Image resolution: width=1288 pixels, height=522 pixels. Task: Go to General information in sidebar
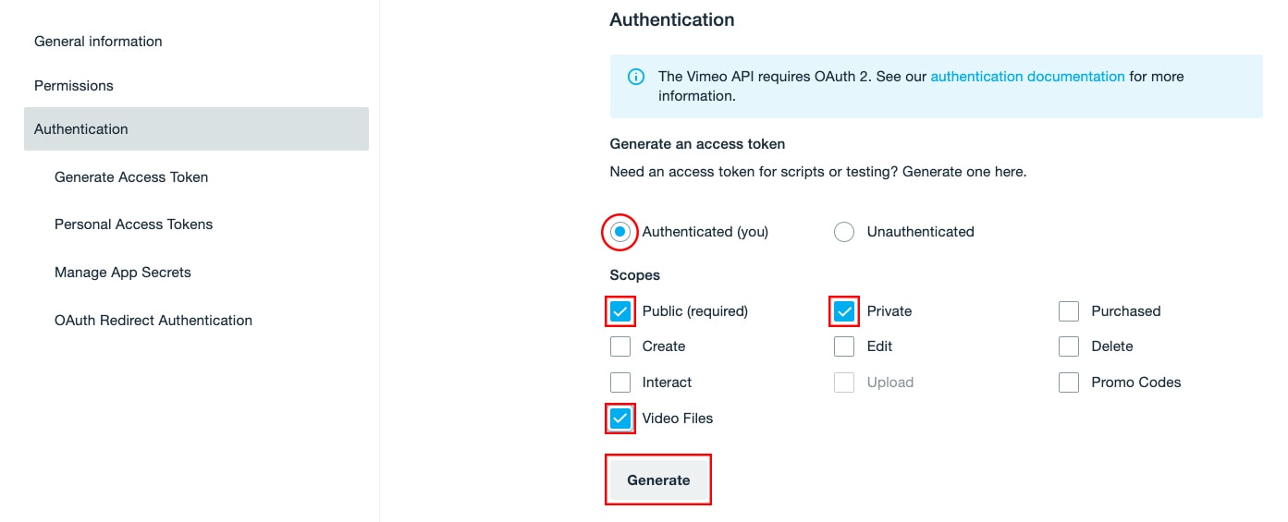click(98, 42)
